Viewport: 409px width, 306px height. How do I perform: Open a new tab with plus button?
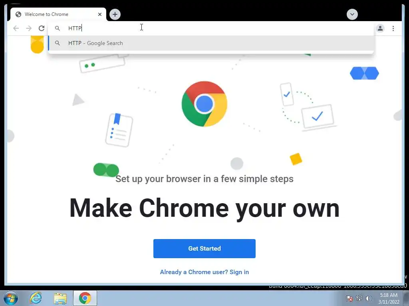point(115,14)
